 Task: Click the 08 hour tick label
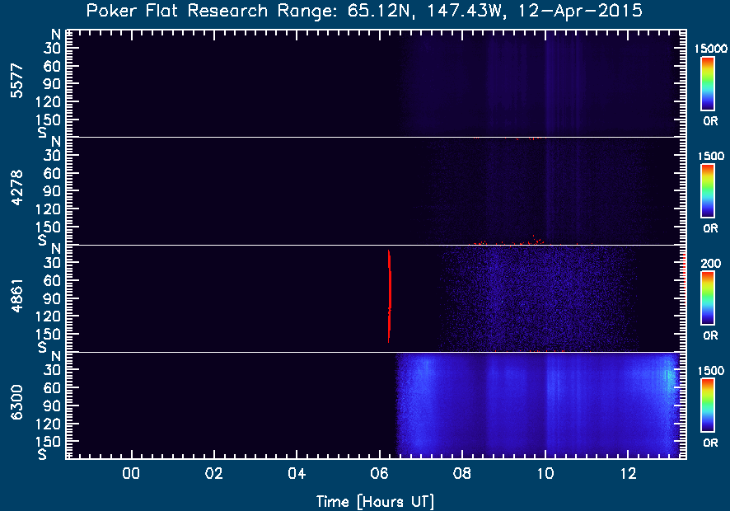click(x=462, y=474)
